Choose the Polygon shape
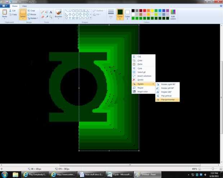The width and height of the screenshot is (223, 178). coord(84,11)
